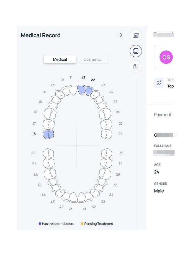Expand the Payment section
Screen dimensions: 188x256
point(163,115)
